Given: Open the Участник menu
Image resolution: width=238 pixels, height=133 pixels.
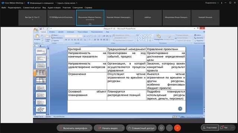Looking at the screenshot, I should pos(67,7).
